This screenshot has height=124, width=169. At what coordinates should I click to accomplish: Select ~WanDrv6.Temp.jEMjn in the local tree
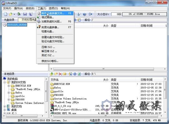tap(28, 89)
